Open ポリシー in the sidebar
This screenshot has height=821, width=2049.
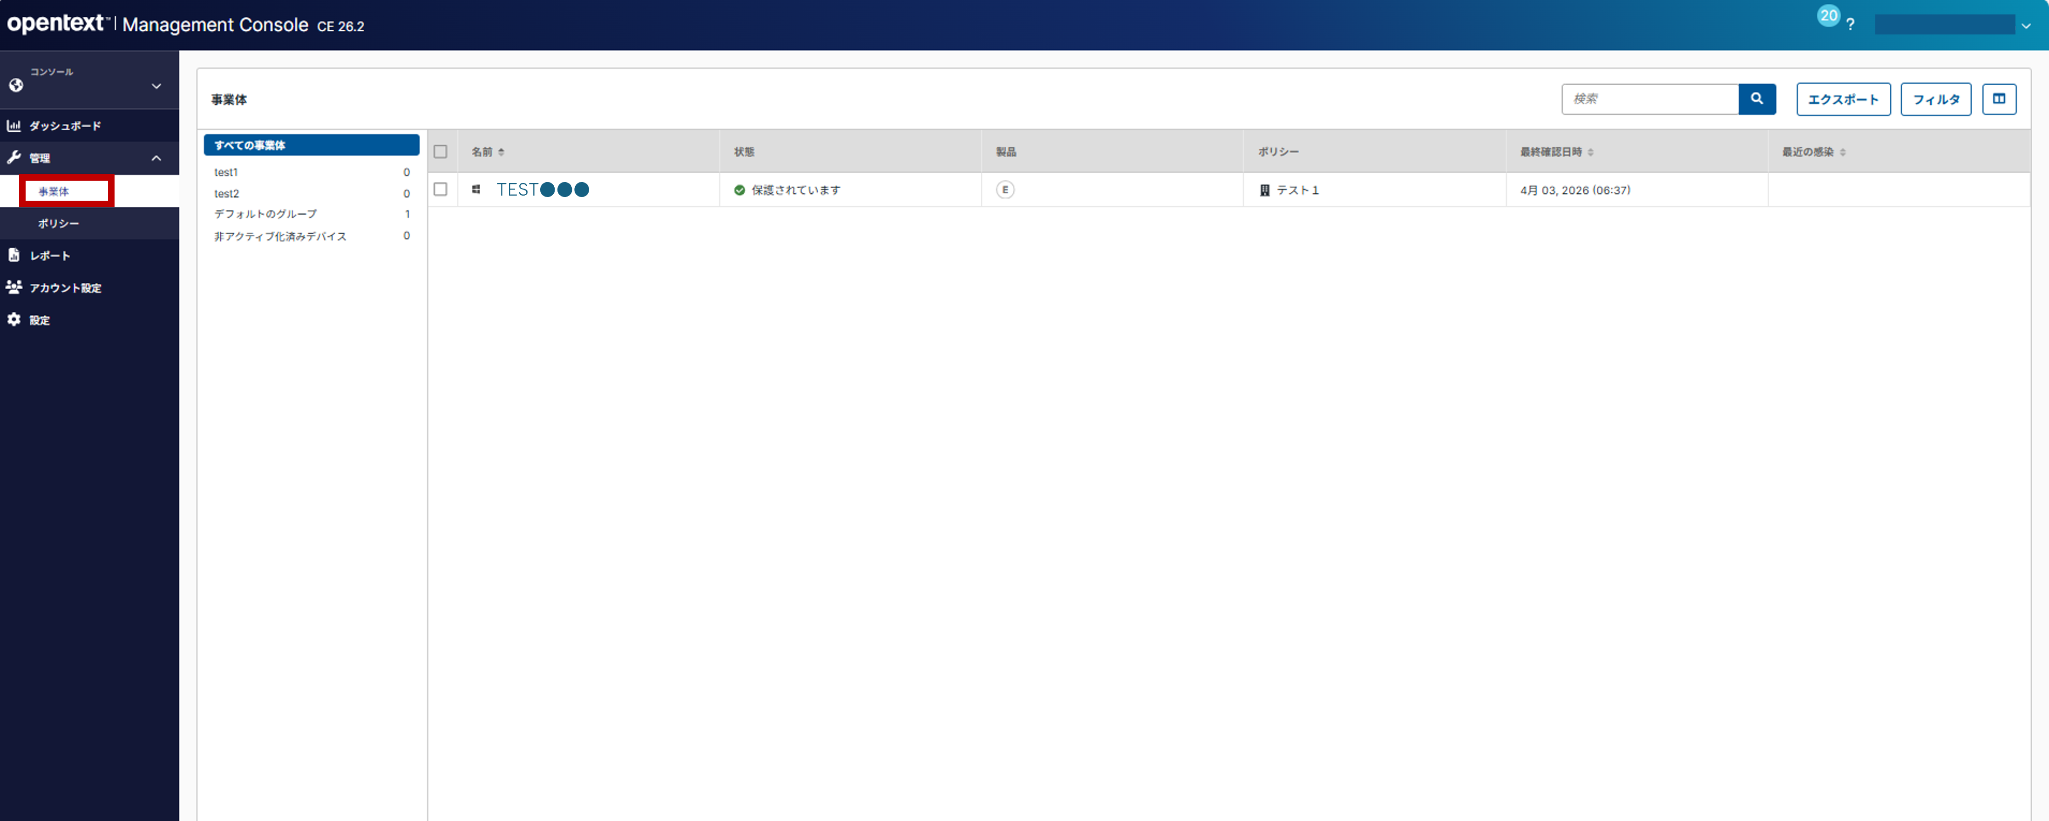click(x=59, y=224)
